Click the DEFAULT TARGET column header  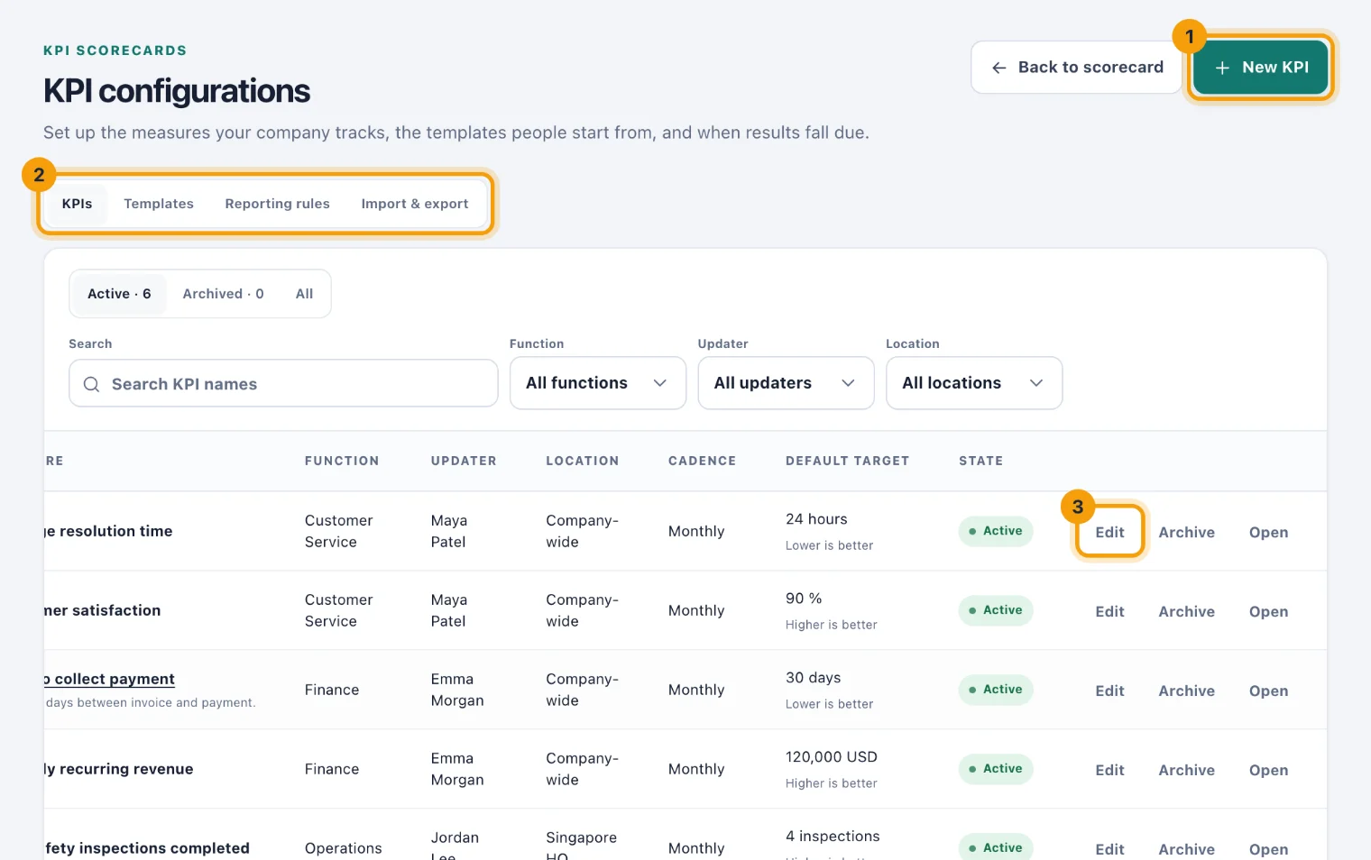tap(847, 461)
